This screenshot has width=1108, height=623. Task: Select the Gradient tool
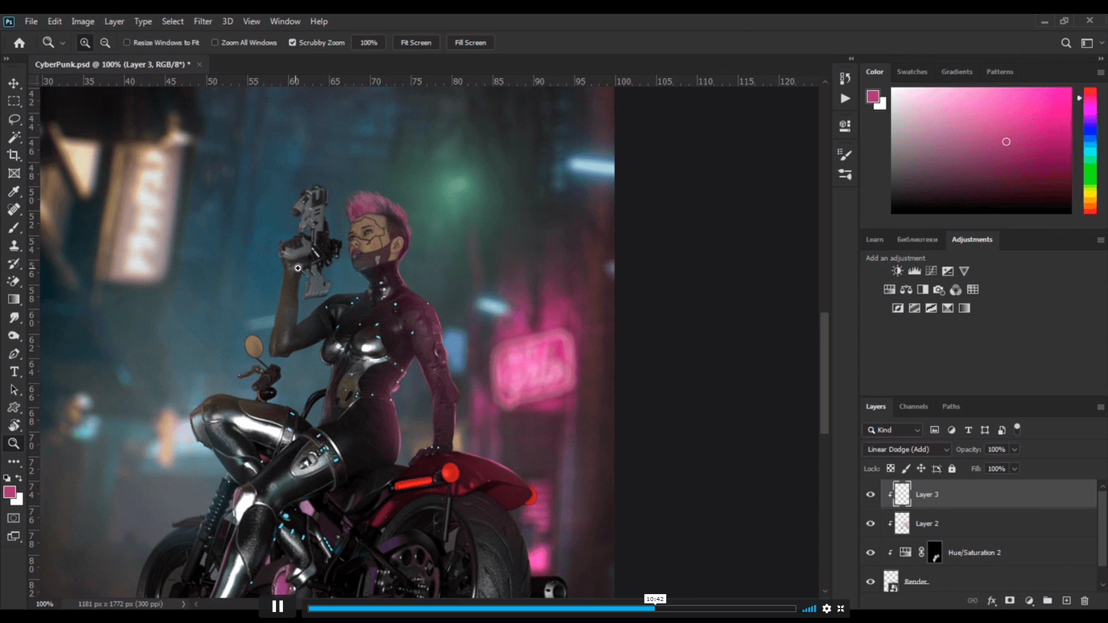pos(14,299)
